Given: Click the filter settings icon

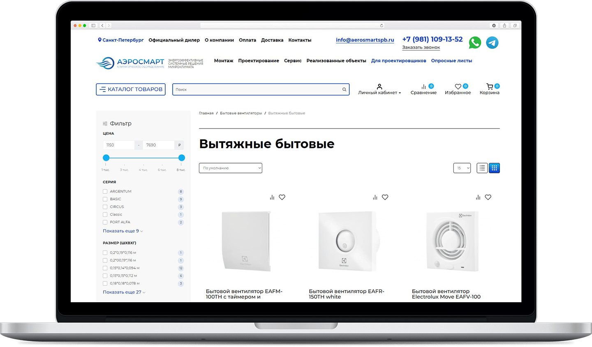Looking at the screenshot, I should (x=105, y=124).
